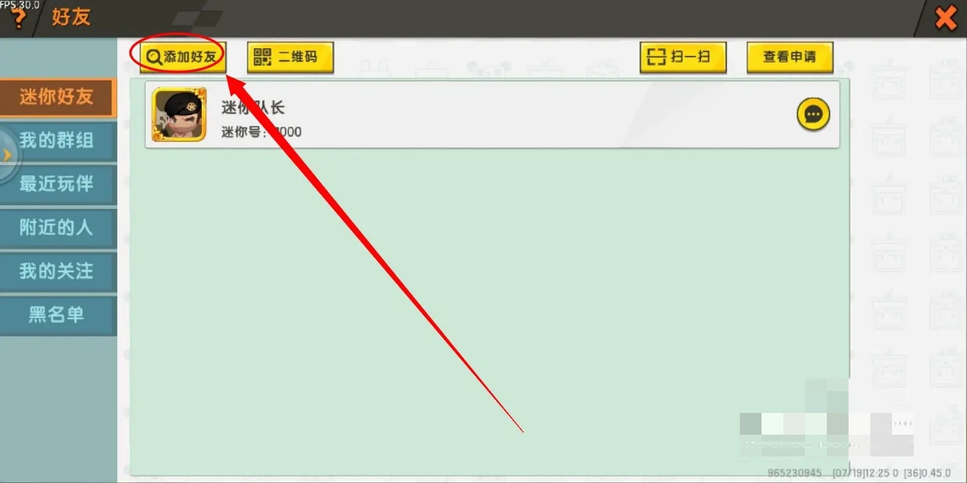Click the 好友 window title
The width and height of the screenshot is (967, 483).
[71, 17]
